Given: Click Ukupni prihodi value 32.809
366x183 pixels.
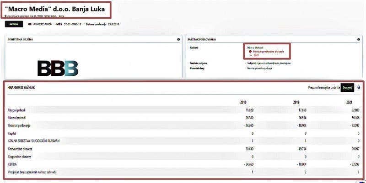Looking at the screenshot, I should 355,110.
